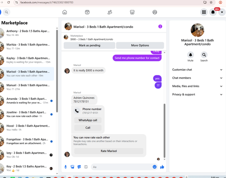This screenshot has width=226, height=178.
Task: Attach a photo using image icon
Action: 72,167
